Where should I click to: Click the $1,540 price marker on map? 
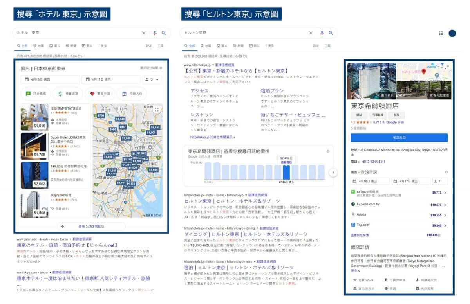(120, 119)
